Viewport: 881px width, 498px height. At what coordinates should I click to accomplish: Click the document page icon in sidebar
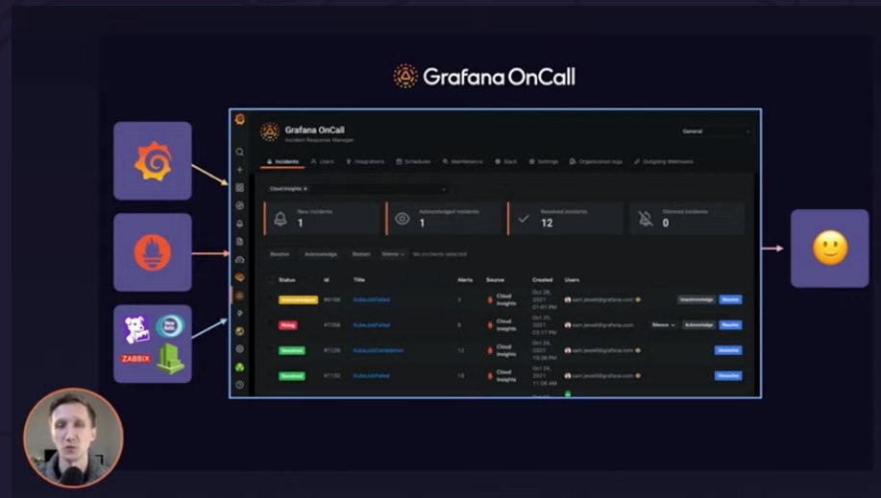coord(240,242)
